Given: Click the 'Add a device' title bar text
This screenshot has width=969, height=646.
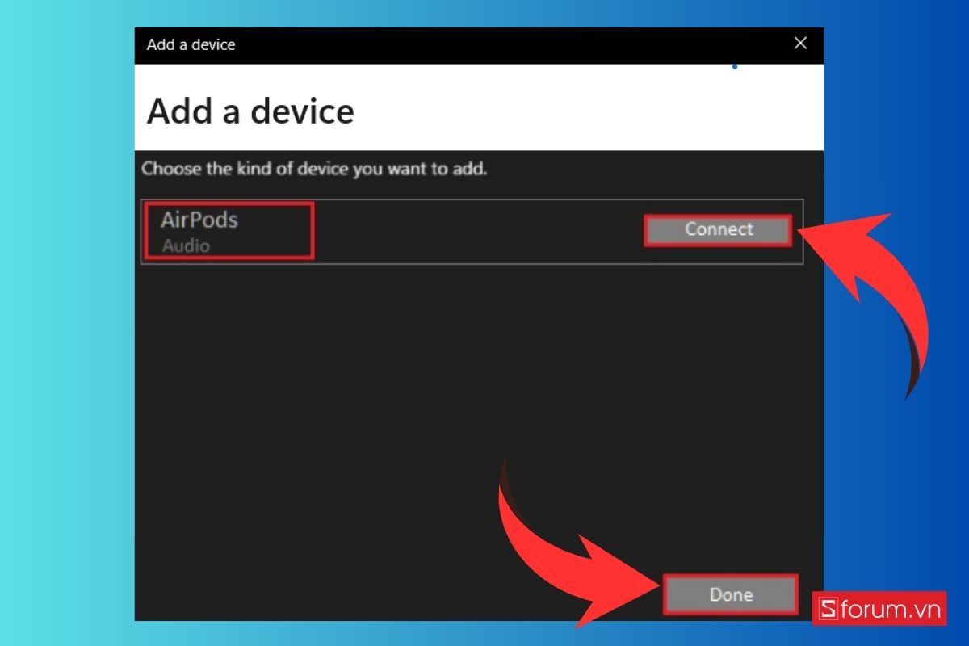Looking at the screenshot, I should (x=191, y=45).
